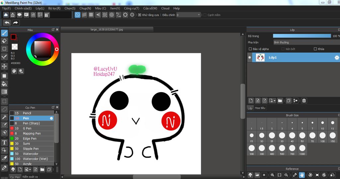340x179 pixels.
Task: Duplicate the layer in layer panel
Action: (x=289, y=100)
